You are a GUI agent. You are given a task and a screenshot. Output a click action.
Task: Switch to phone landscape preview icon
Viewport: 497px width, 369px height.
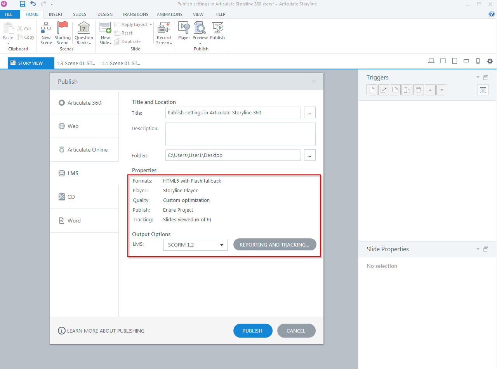coord(466,61)
